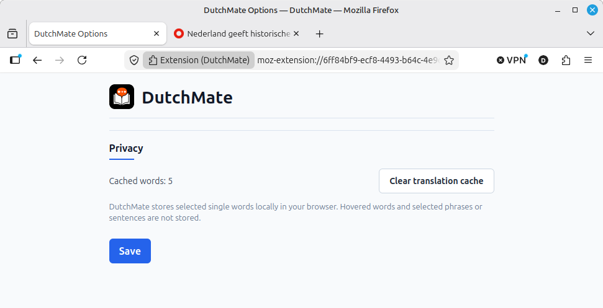Click the Privacy section heading
This screenshot has height=308, width=603.
pos(126,148)
